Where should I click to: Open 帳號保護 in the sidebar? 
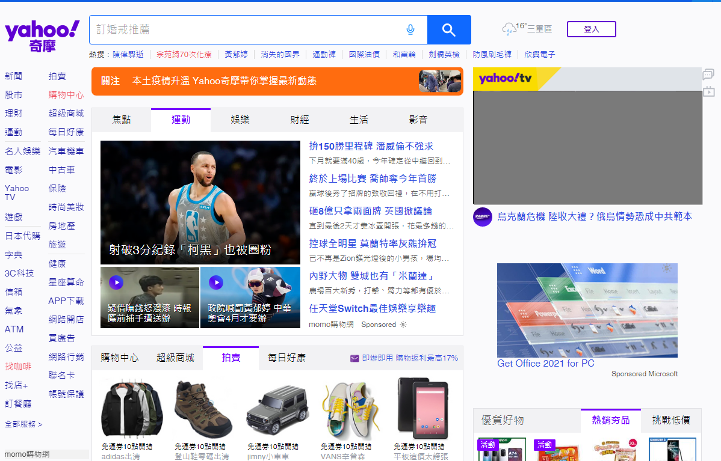(x=66, y=394)
